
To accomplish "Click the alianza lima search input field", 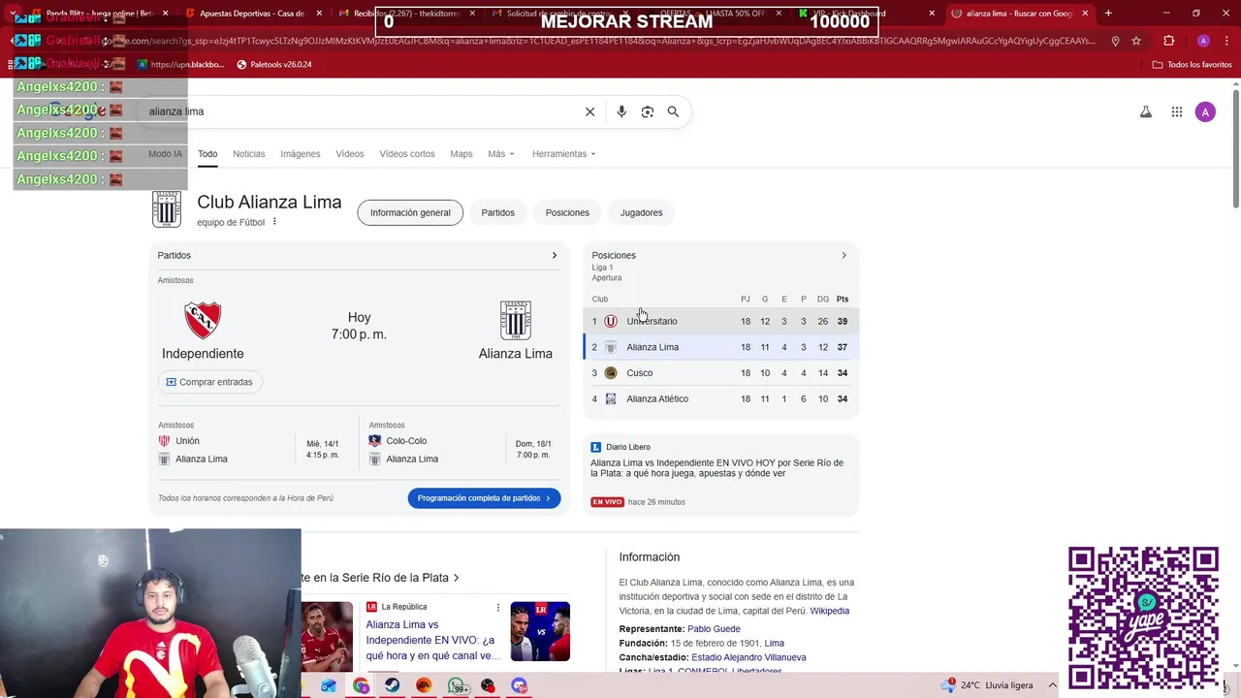I will tap(359, 111).
